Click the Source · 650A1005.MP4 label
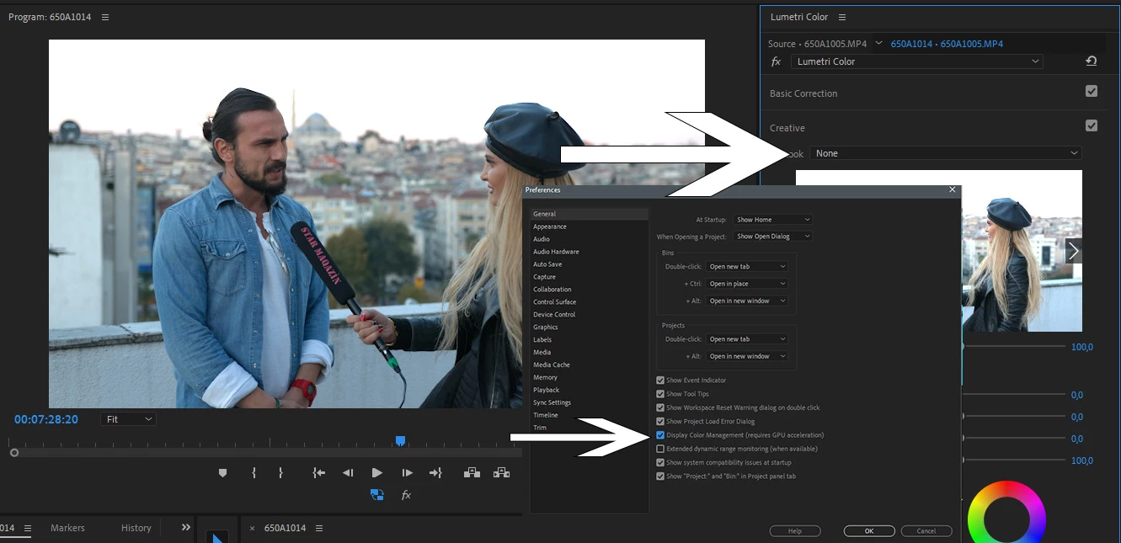This screenshot has height=543, width=1121. 818,44
